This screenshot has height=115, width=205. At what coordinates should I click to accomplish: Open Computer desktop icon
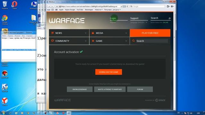click(x=34, y=5)
